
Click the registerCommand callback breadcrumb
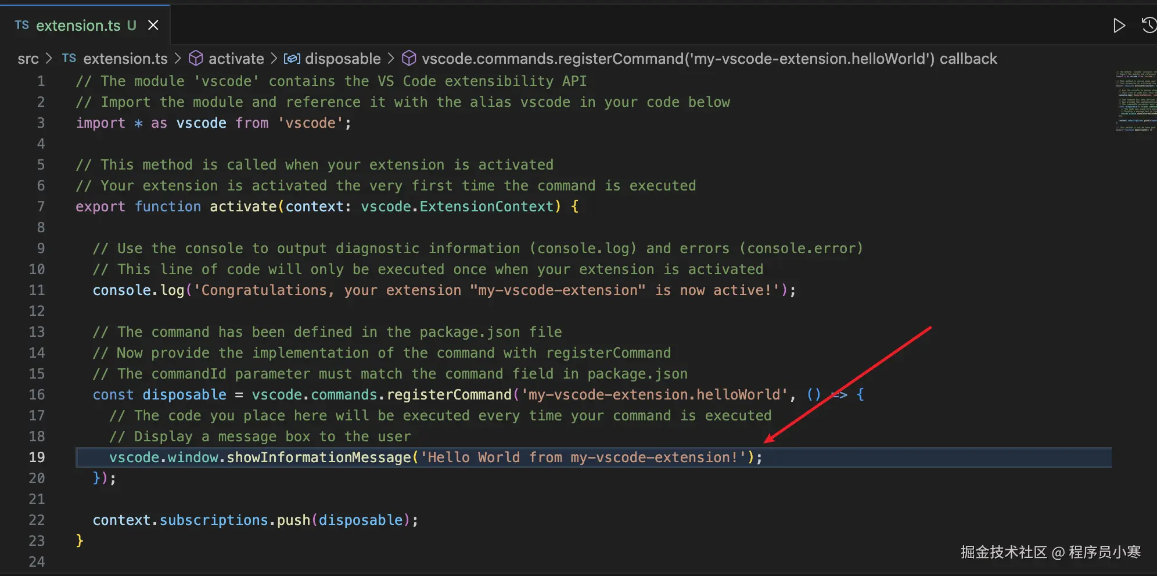point(709,59)
